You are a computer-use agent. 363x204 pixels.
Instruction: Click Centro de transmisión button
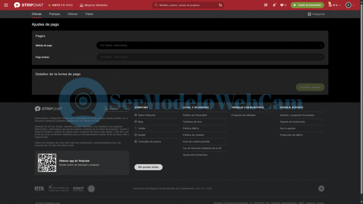[307, 5]
